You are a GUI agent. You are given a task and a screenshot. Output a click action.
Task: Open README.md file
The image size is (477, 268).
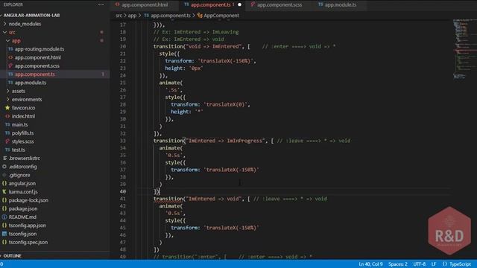coord(22,217)
